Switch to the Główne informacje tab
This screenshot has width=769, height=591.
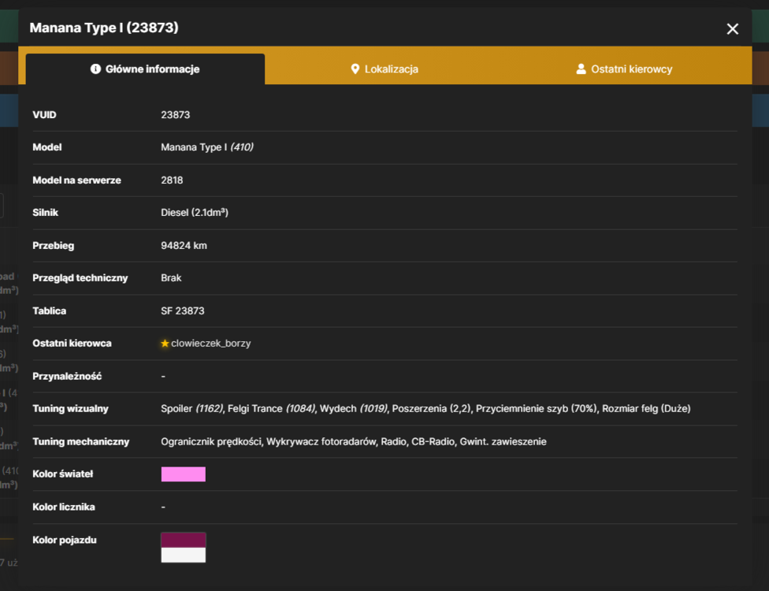[x=145, y=69]
